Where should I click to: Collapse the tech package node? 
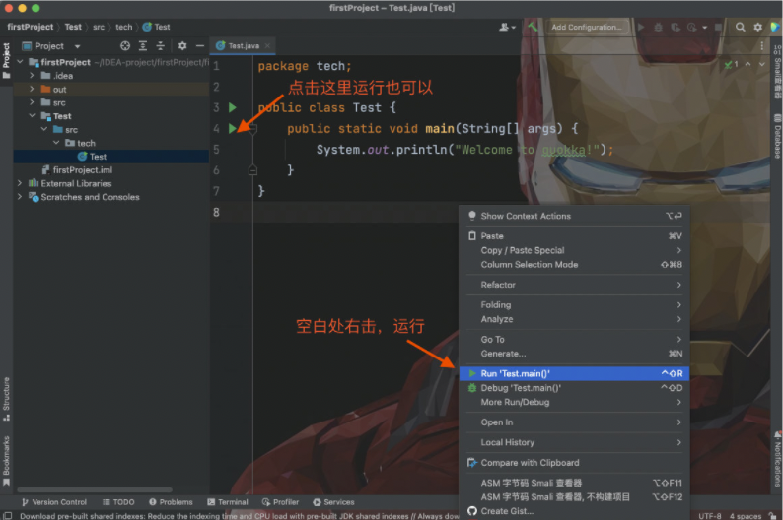pos(56,143)
